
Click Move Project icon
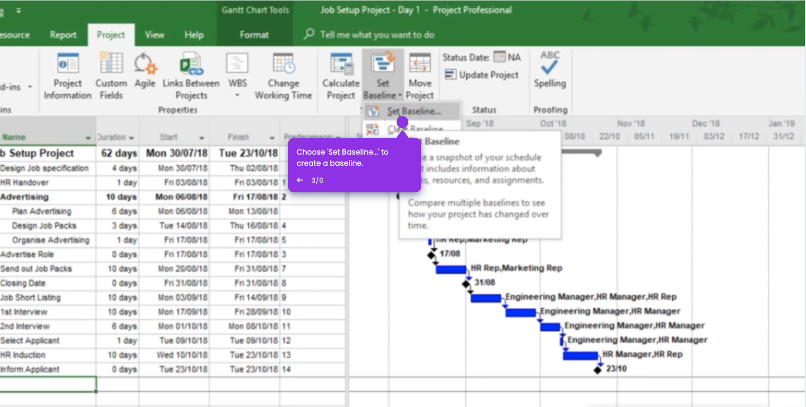[x=420, y=76]
